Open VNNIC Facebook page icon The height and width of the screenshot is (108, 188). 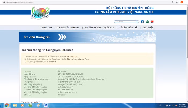coord(142,22)
